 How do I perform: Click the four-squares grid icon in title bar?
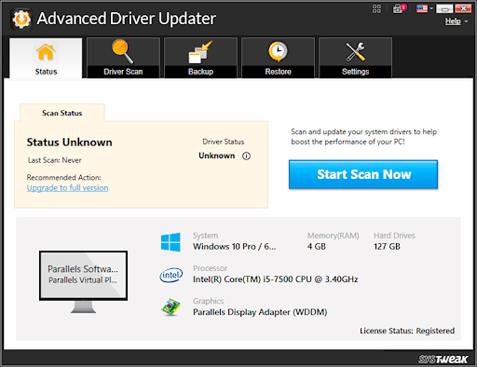tap(376, 8)
